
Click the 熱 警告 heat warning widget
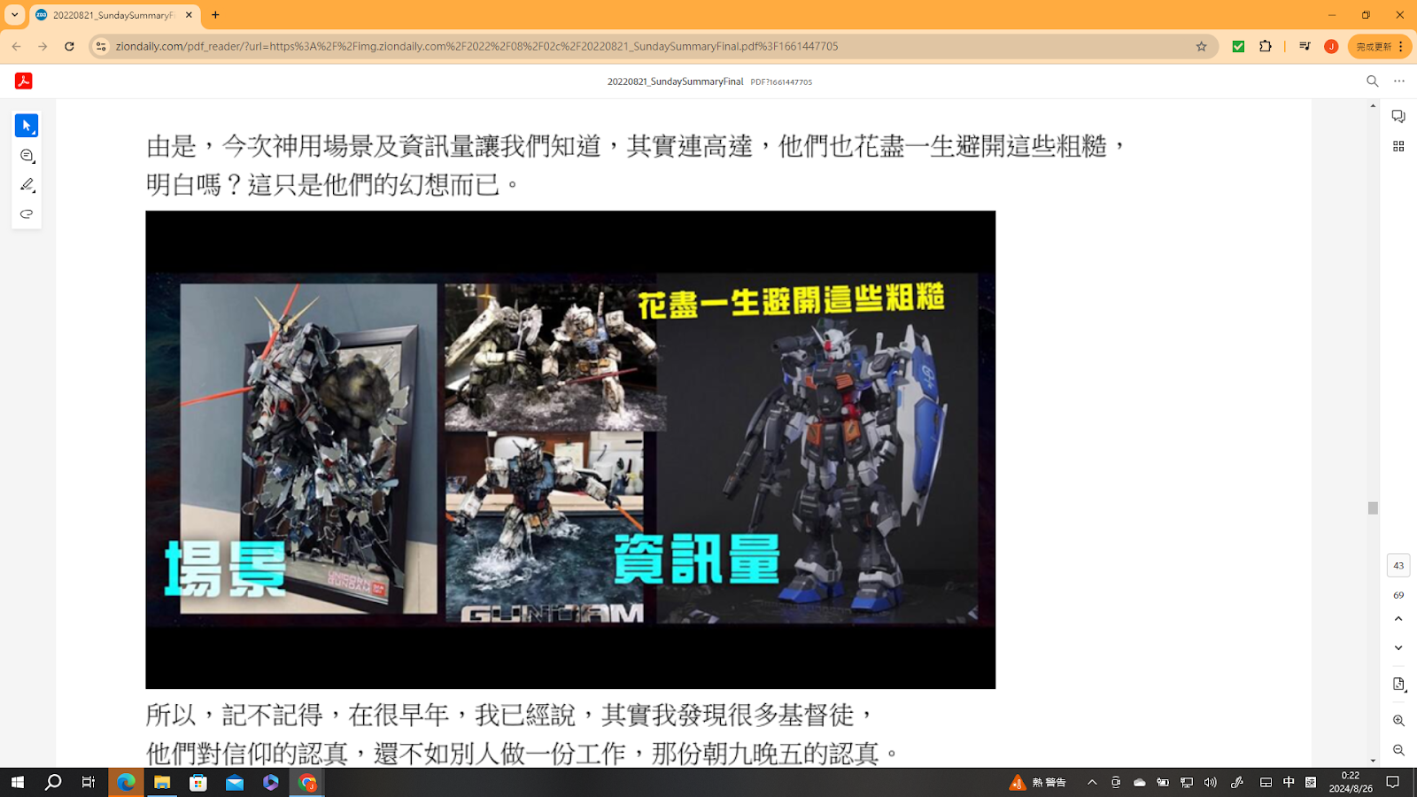point(1038,782)
